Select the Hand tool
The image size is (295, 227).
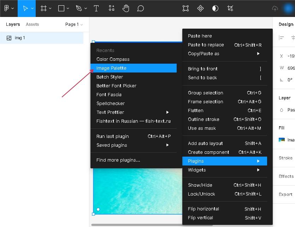(x=126, y=8)
